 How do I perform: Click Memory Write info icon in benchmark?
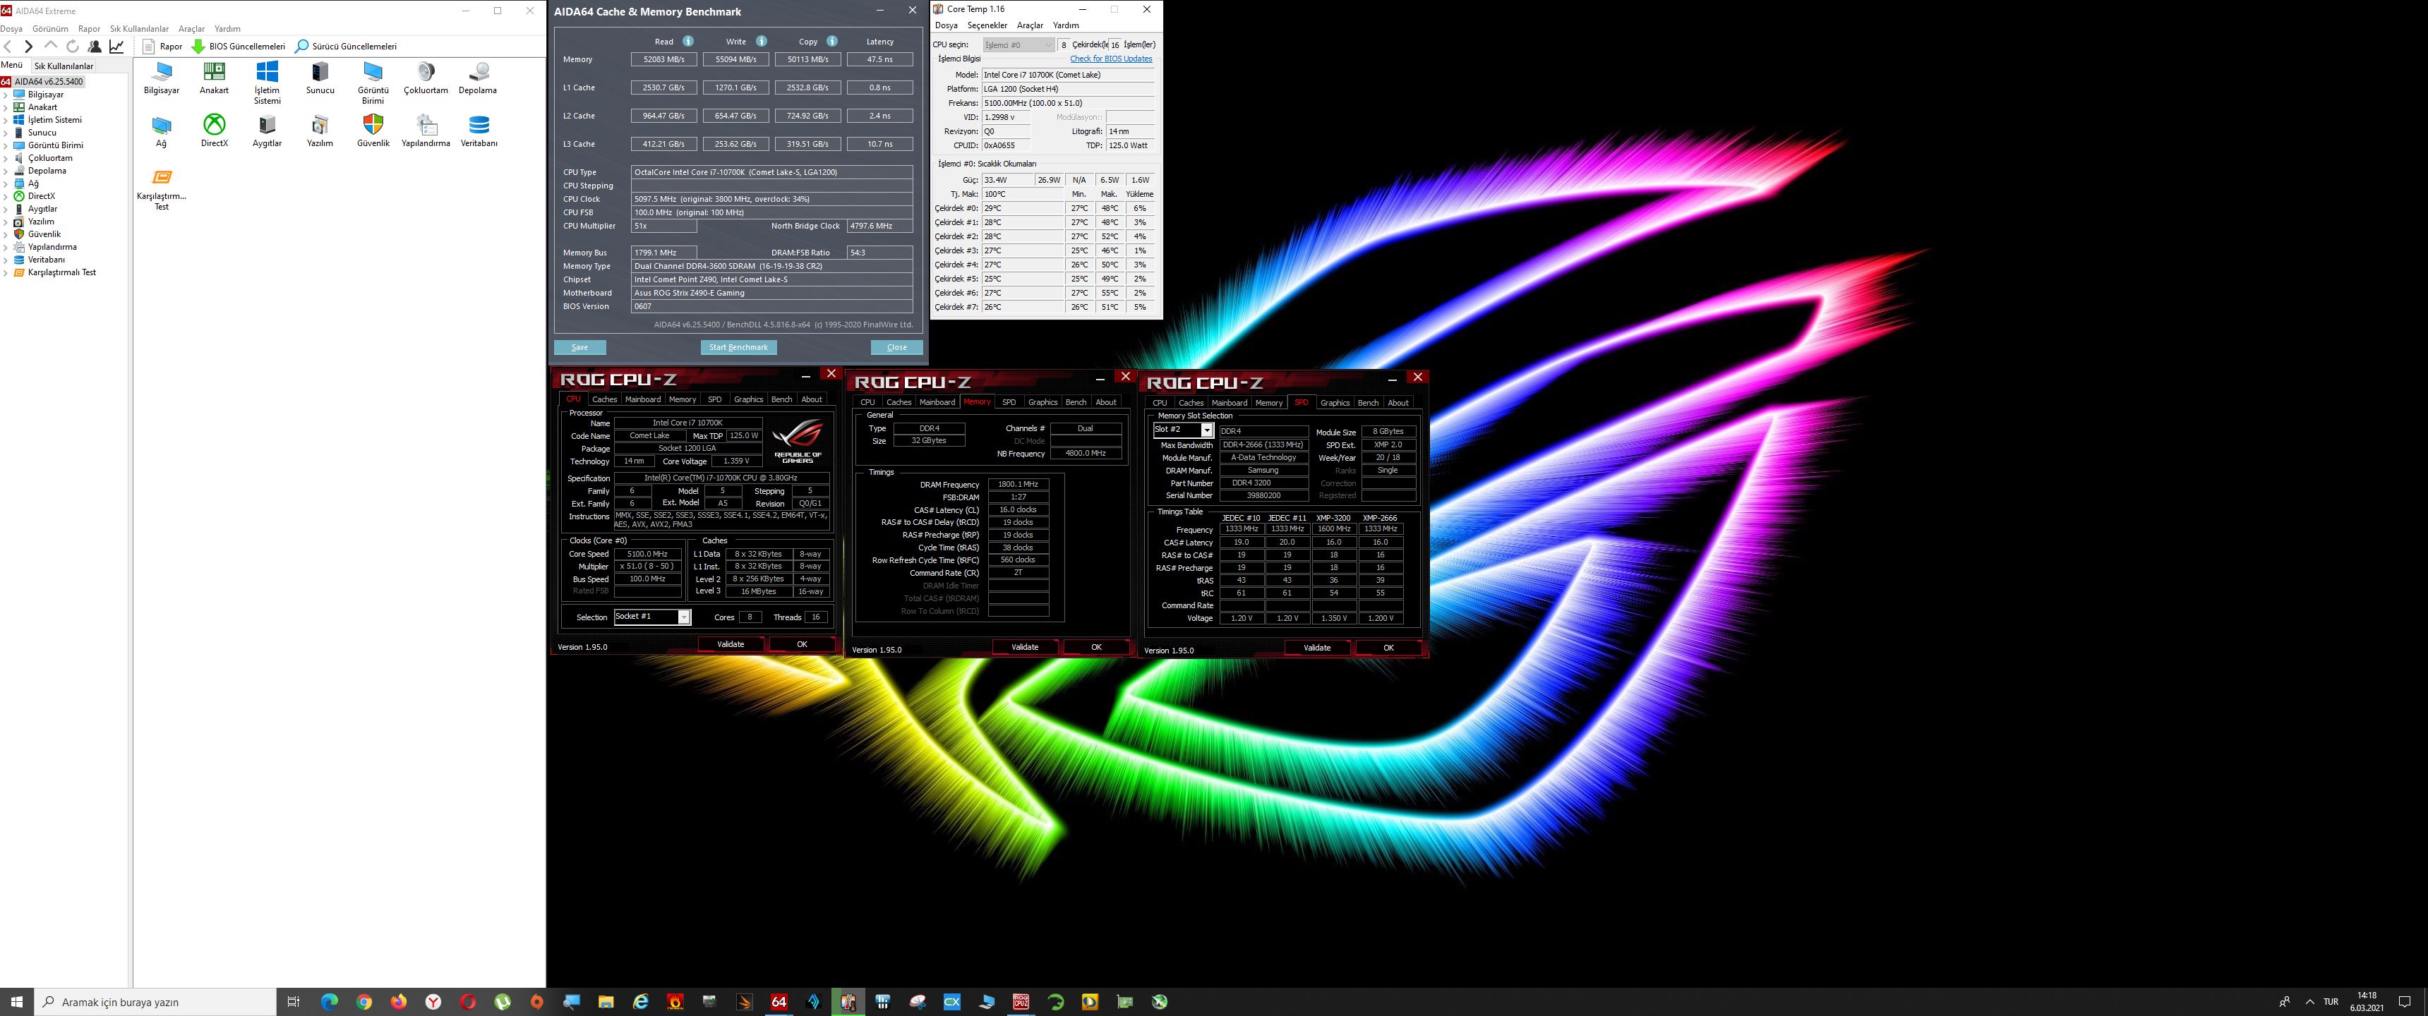point(762,42)
